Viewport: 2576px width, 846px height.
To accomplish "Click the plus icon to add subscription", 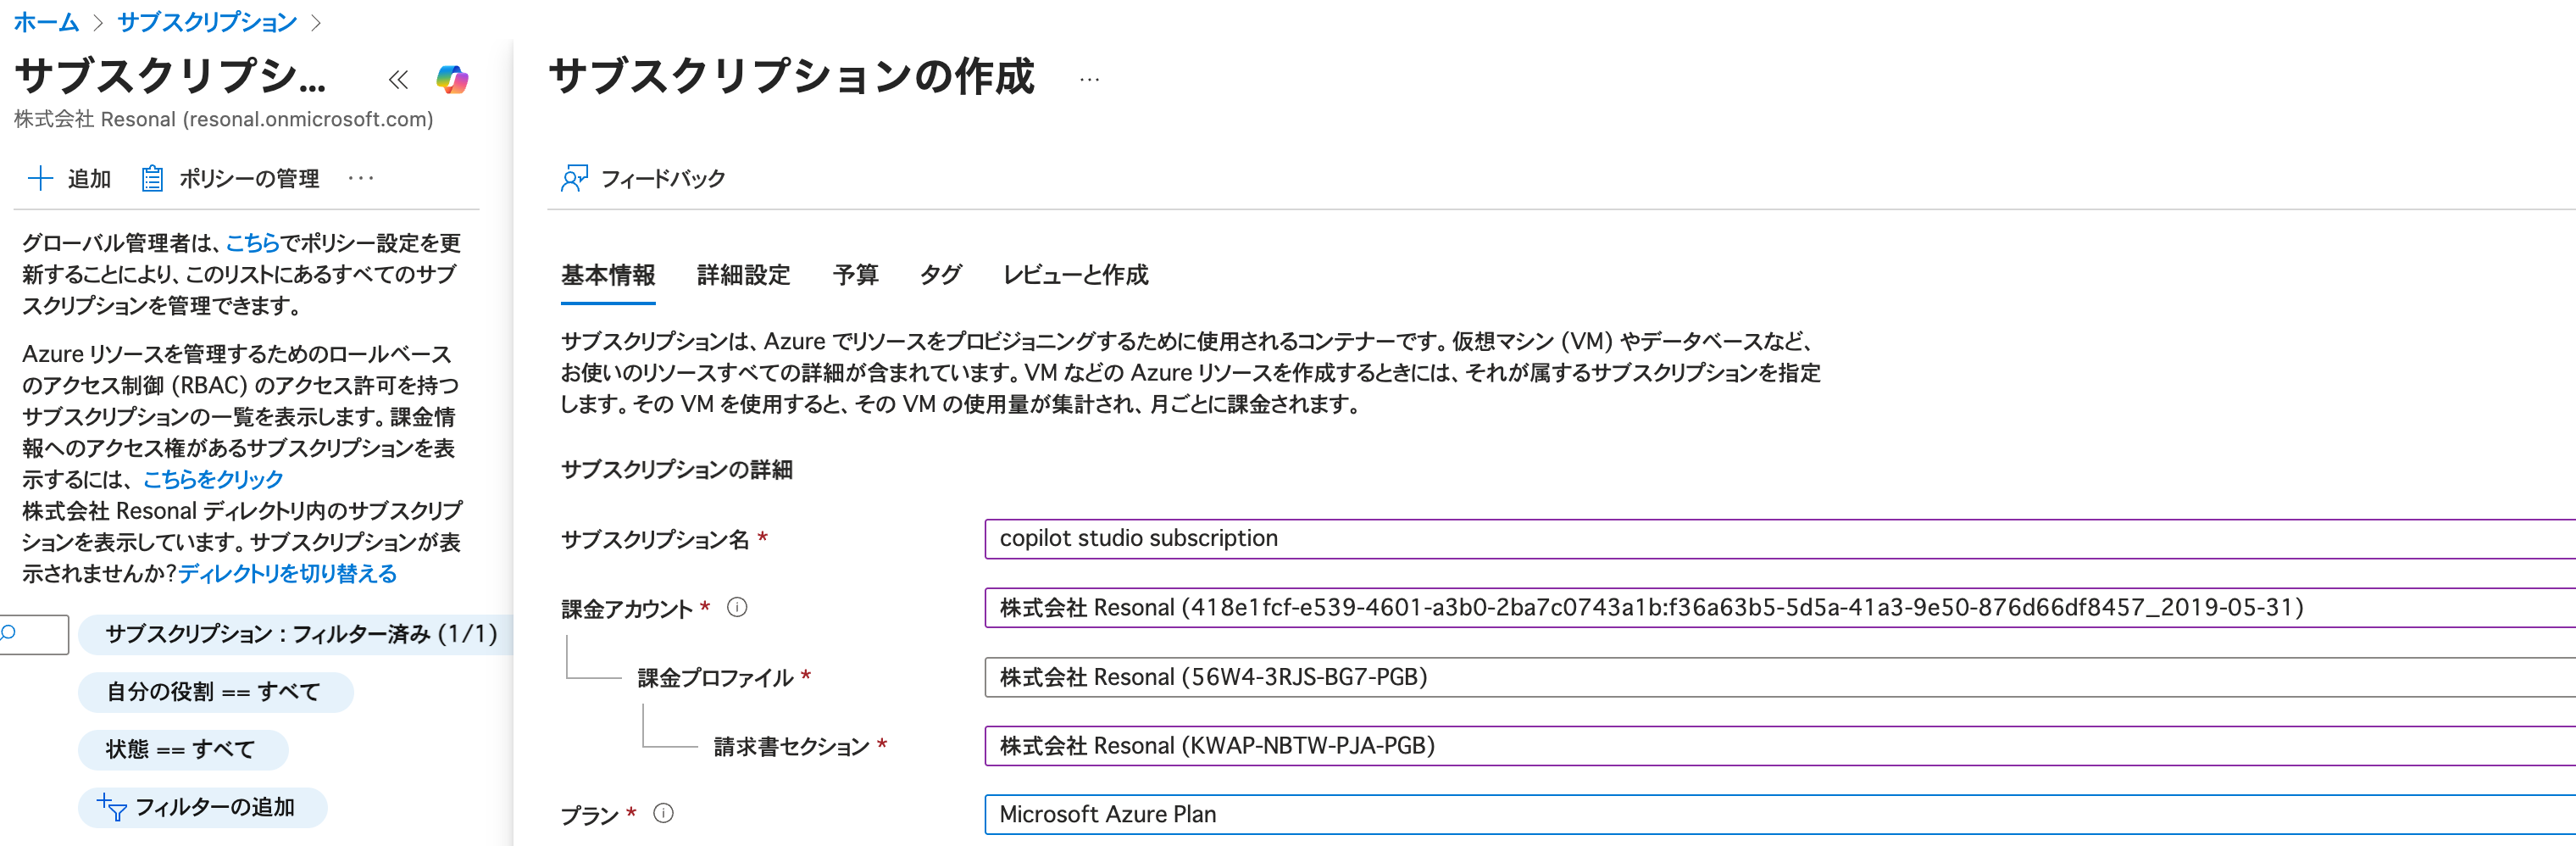I will tap(40, 178).
